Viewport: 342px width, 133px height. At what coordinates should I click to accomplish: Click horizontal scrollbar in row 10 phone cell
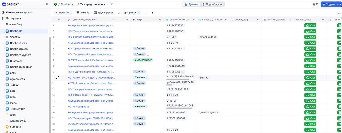click(x=177, y=79)
